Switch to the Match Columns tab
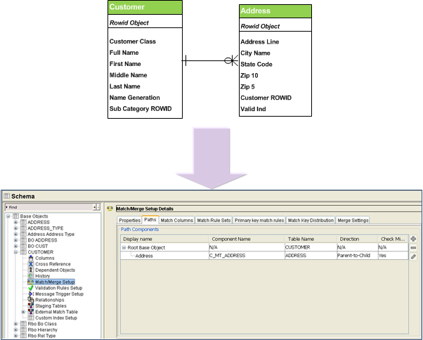This screenshot has width=423, height=340. coord(176,221)
